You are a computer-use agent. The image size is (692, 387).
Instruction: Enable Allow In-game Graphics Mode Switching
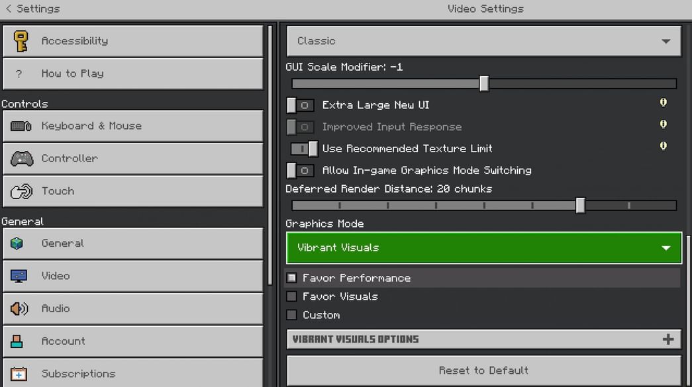click(301, 170)
